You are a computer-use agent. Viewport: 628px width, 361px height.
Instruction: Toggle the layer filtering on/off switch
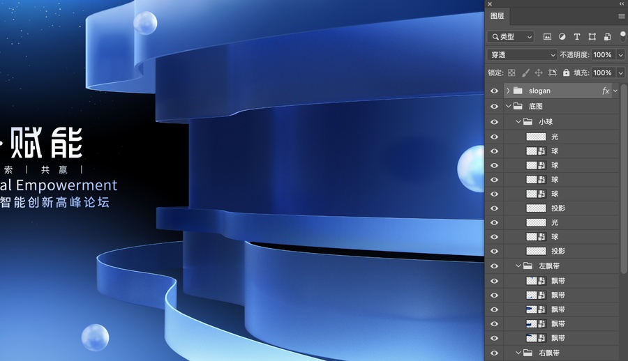click(623, 36)
